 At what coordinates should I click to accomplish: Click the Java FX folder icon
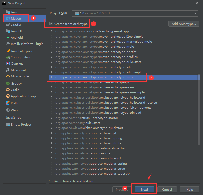click(x=8, y=31)
